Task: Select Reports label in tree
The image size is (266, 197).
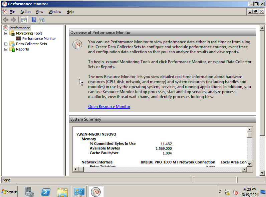Action: (x=22, y=49)
